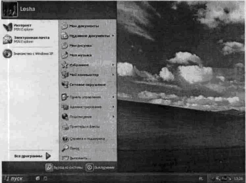Click the first quick launch icon on taskbar
The height and width of the screenshot is (183, 246).
coord(38,178)
